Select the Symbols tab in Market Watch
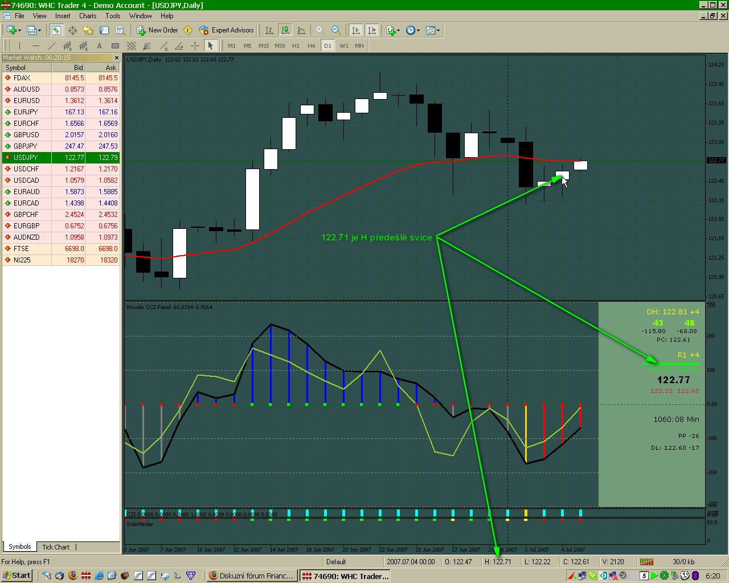The width and height of the screenshot is (729, 583). 20,547
